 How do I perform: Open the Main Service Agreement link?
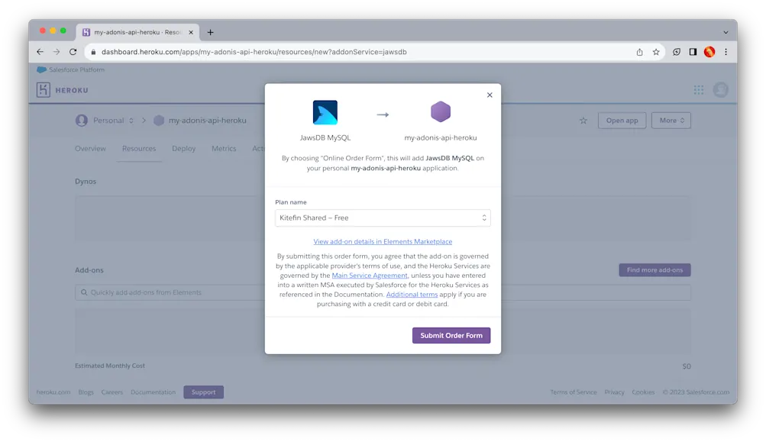click(x=370, y=276)
